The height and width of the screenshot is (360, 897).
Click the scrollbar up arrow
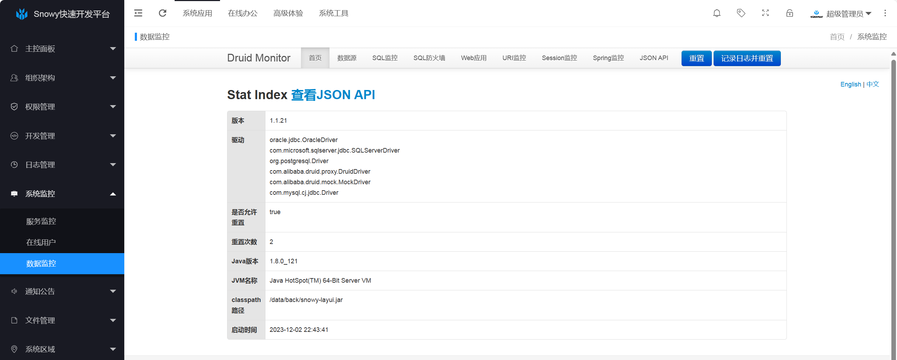coord(893,54)
